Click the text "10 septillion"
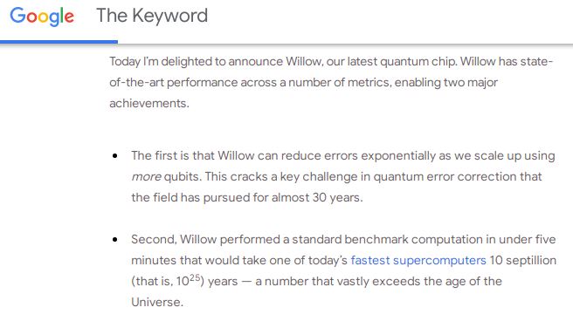The width and height of the screenshot is (573, 328). [x=522, y=260]
